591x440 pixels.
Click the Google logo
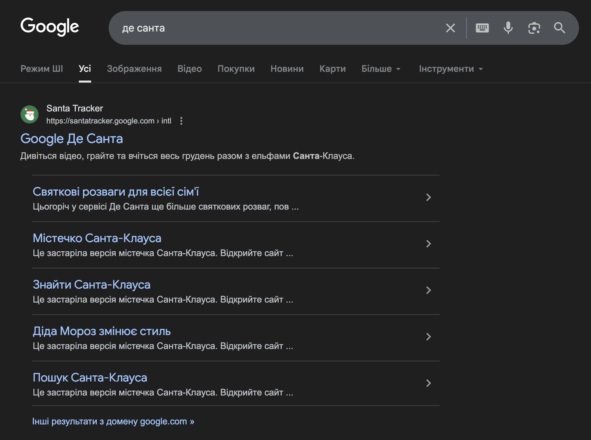click(50, 27)
